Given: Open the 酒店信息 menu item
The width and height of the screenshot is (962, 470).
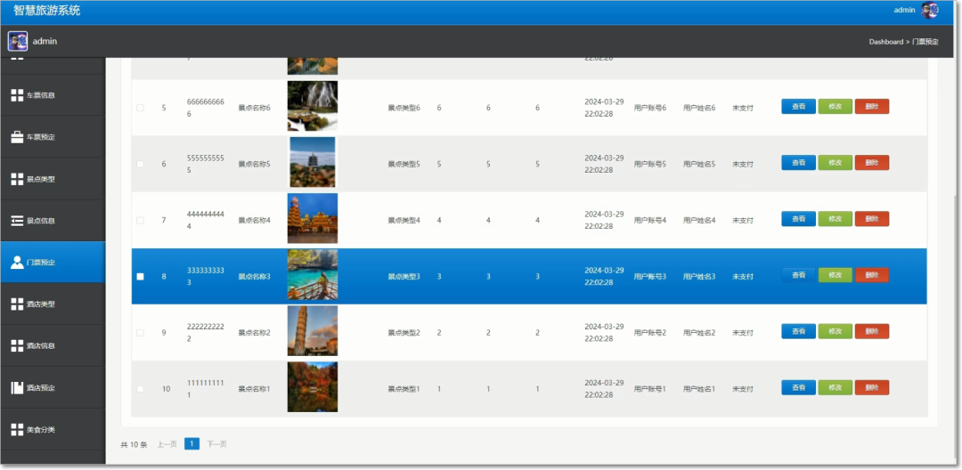Looking at the screenshot, I should pyautogui.click(x=53, y=345).
